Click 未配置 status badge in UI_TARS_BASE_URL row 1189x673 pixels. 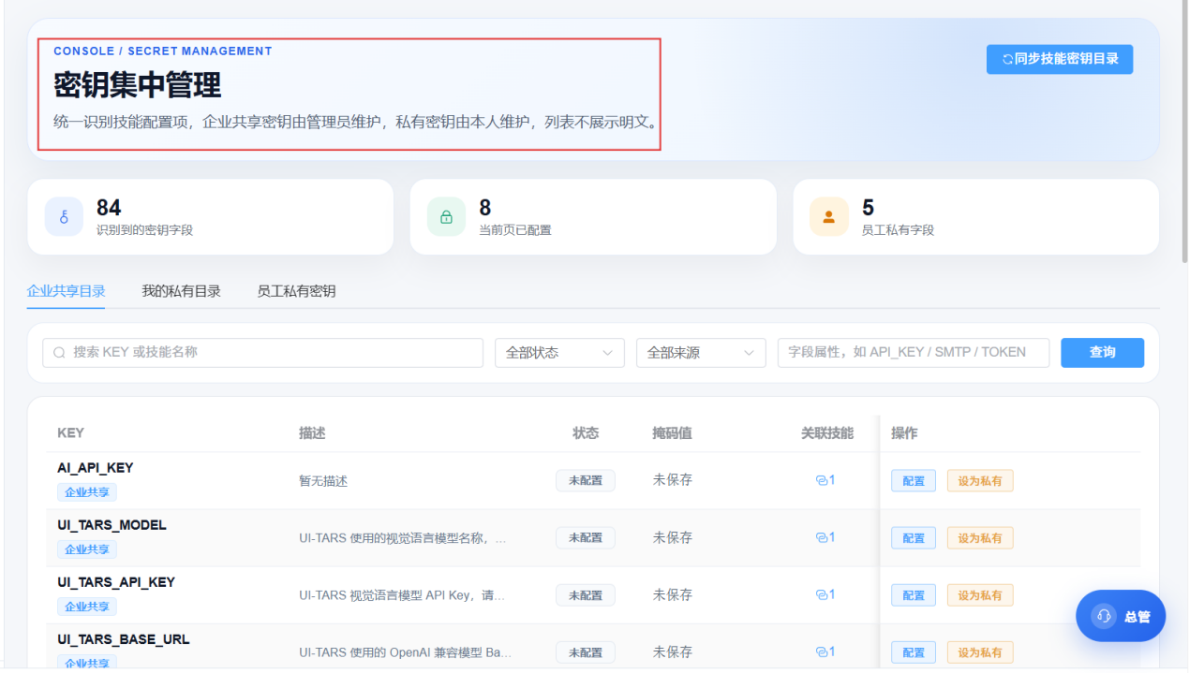point(586,652)
